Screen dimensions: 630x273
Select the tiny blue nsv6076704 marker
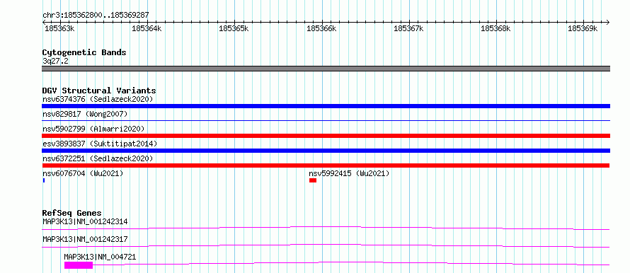tap(44, 180)
